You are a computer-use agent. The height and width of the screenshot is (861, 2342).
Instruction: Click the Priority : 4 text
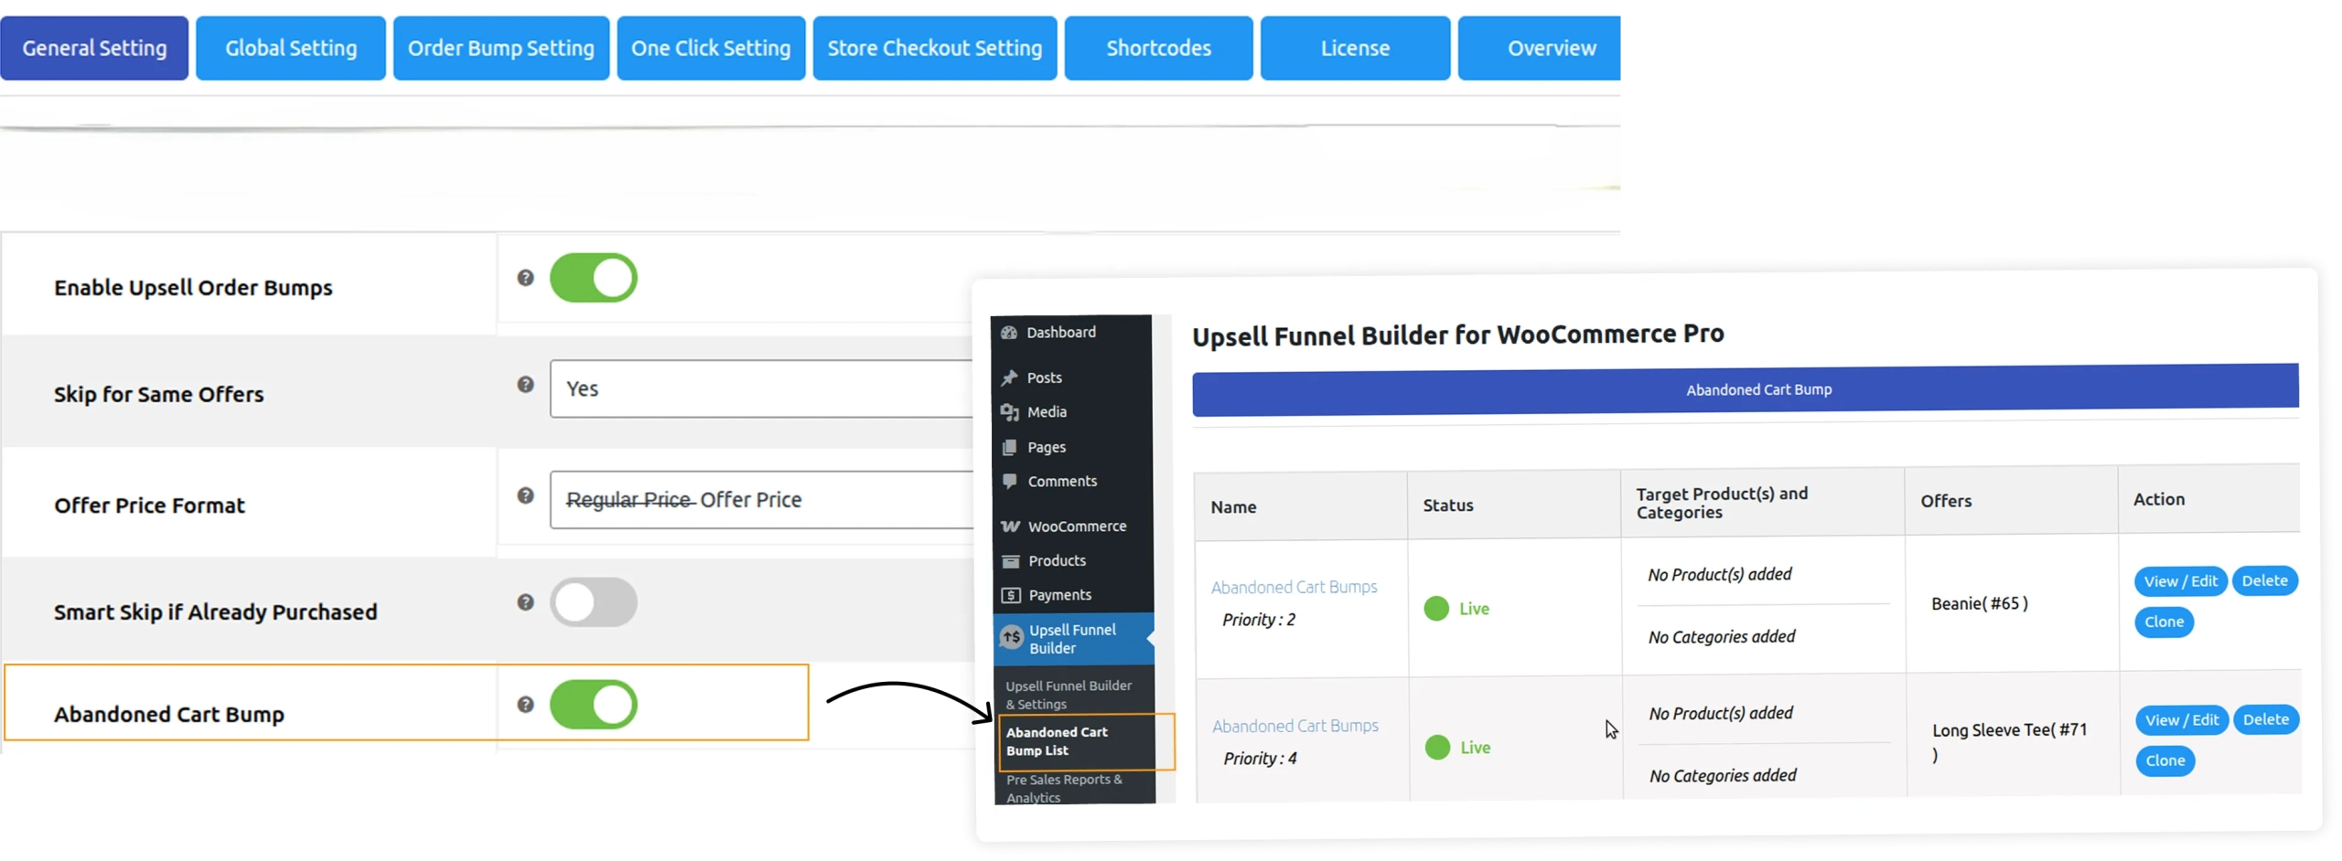click(x=1259, y=760)
